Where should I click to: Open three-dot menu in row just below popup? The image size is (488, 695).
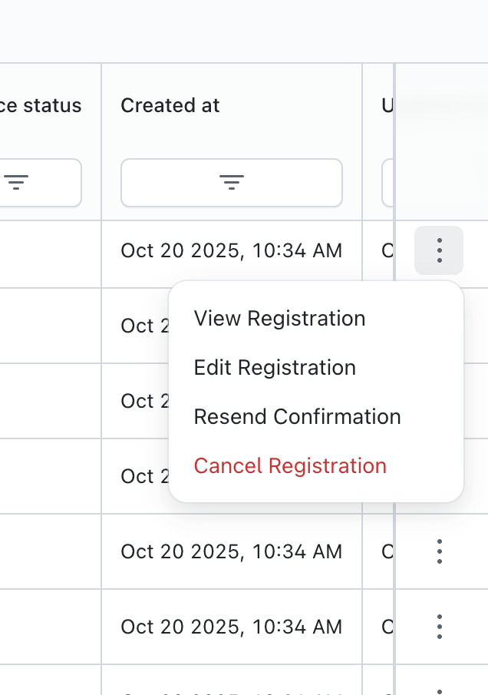coord(439,551)
